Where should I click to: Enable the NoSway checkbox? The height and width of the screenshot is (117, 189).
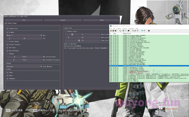point(7,53)
